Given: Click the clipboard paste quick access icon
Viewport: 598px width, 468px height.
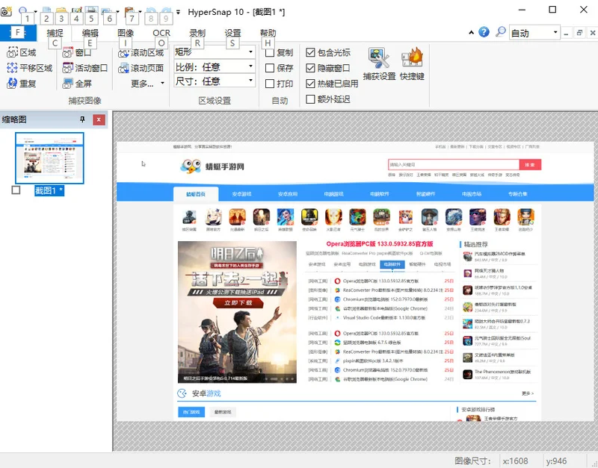Looking at the screenshot, I should click(x=129, y=10).
